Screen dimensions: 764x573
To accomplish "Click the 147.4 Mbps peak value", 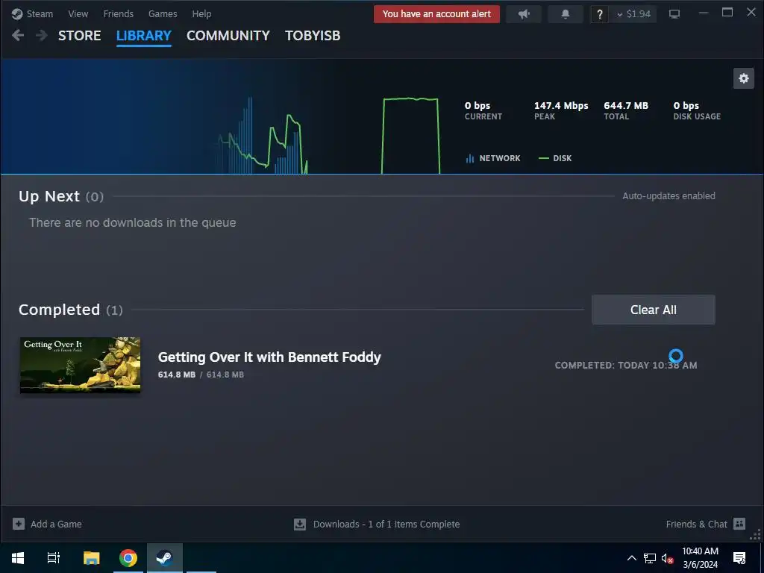I will pyautogui.click(x=561, y=106).
